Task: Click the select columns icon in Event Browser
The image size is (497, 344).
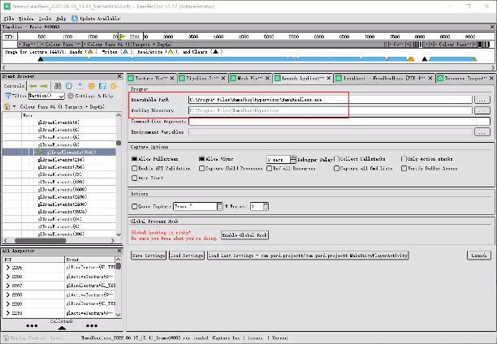Action: tap(80, 86)
